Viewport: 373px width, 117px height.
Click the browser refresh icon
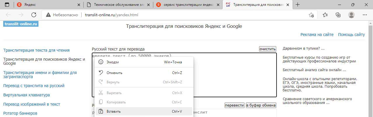pos(34,15)
